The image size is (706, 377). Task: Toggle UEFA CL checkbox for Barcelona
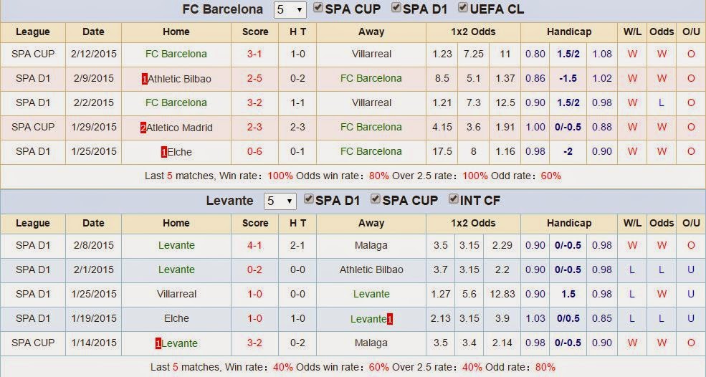tap(463, 8)
